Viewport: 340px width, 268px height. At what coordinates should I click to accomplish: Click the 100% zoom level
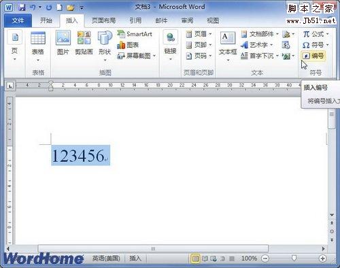(x=249, y=258)
